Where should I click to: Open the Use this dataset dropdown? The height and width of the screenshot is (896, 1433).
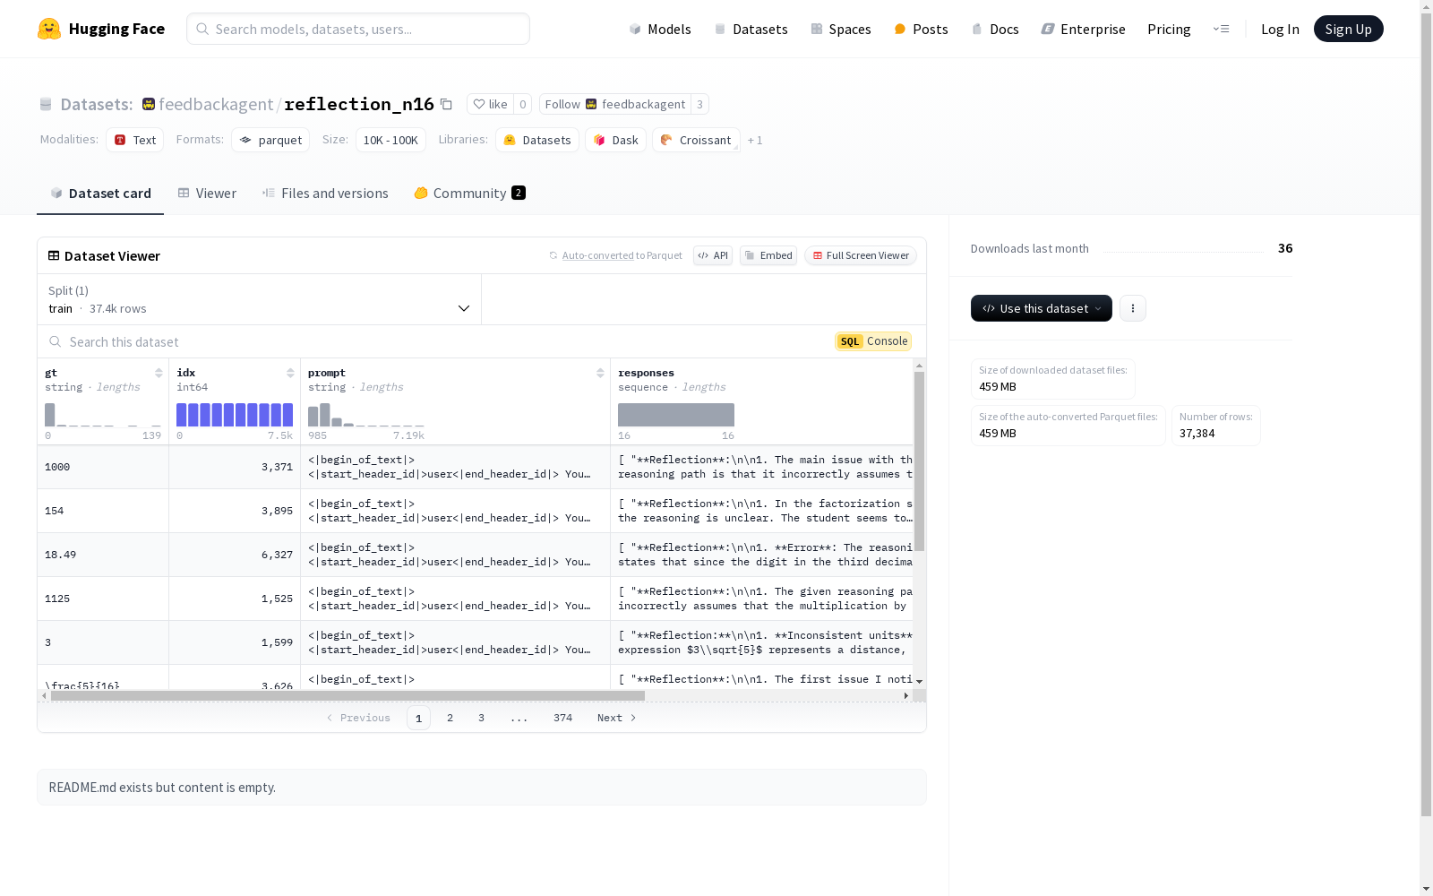[x=1042, y=308]
